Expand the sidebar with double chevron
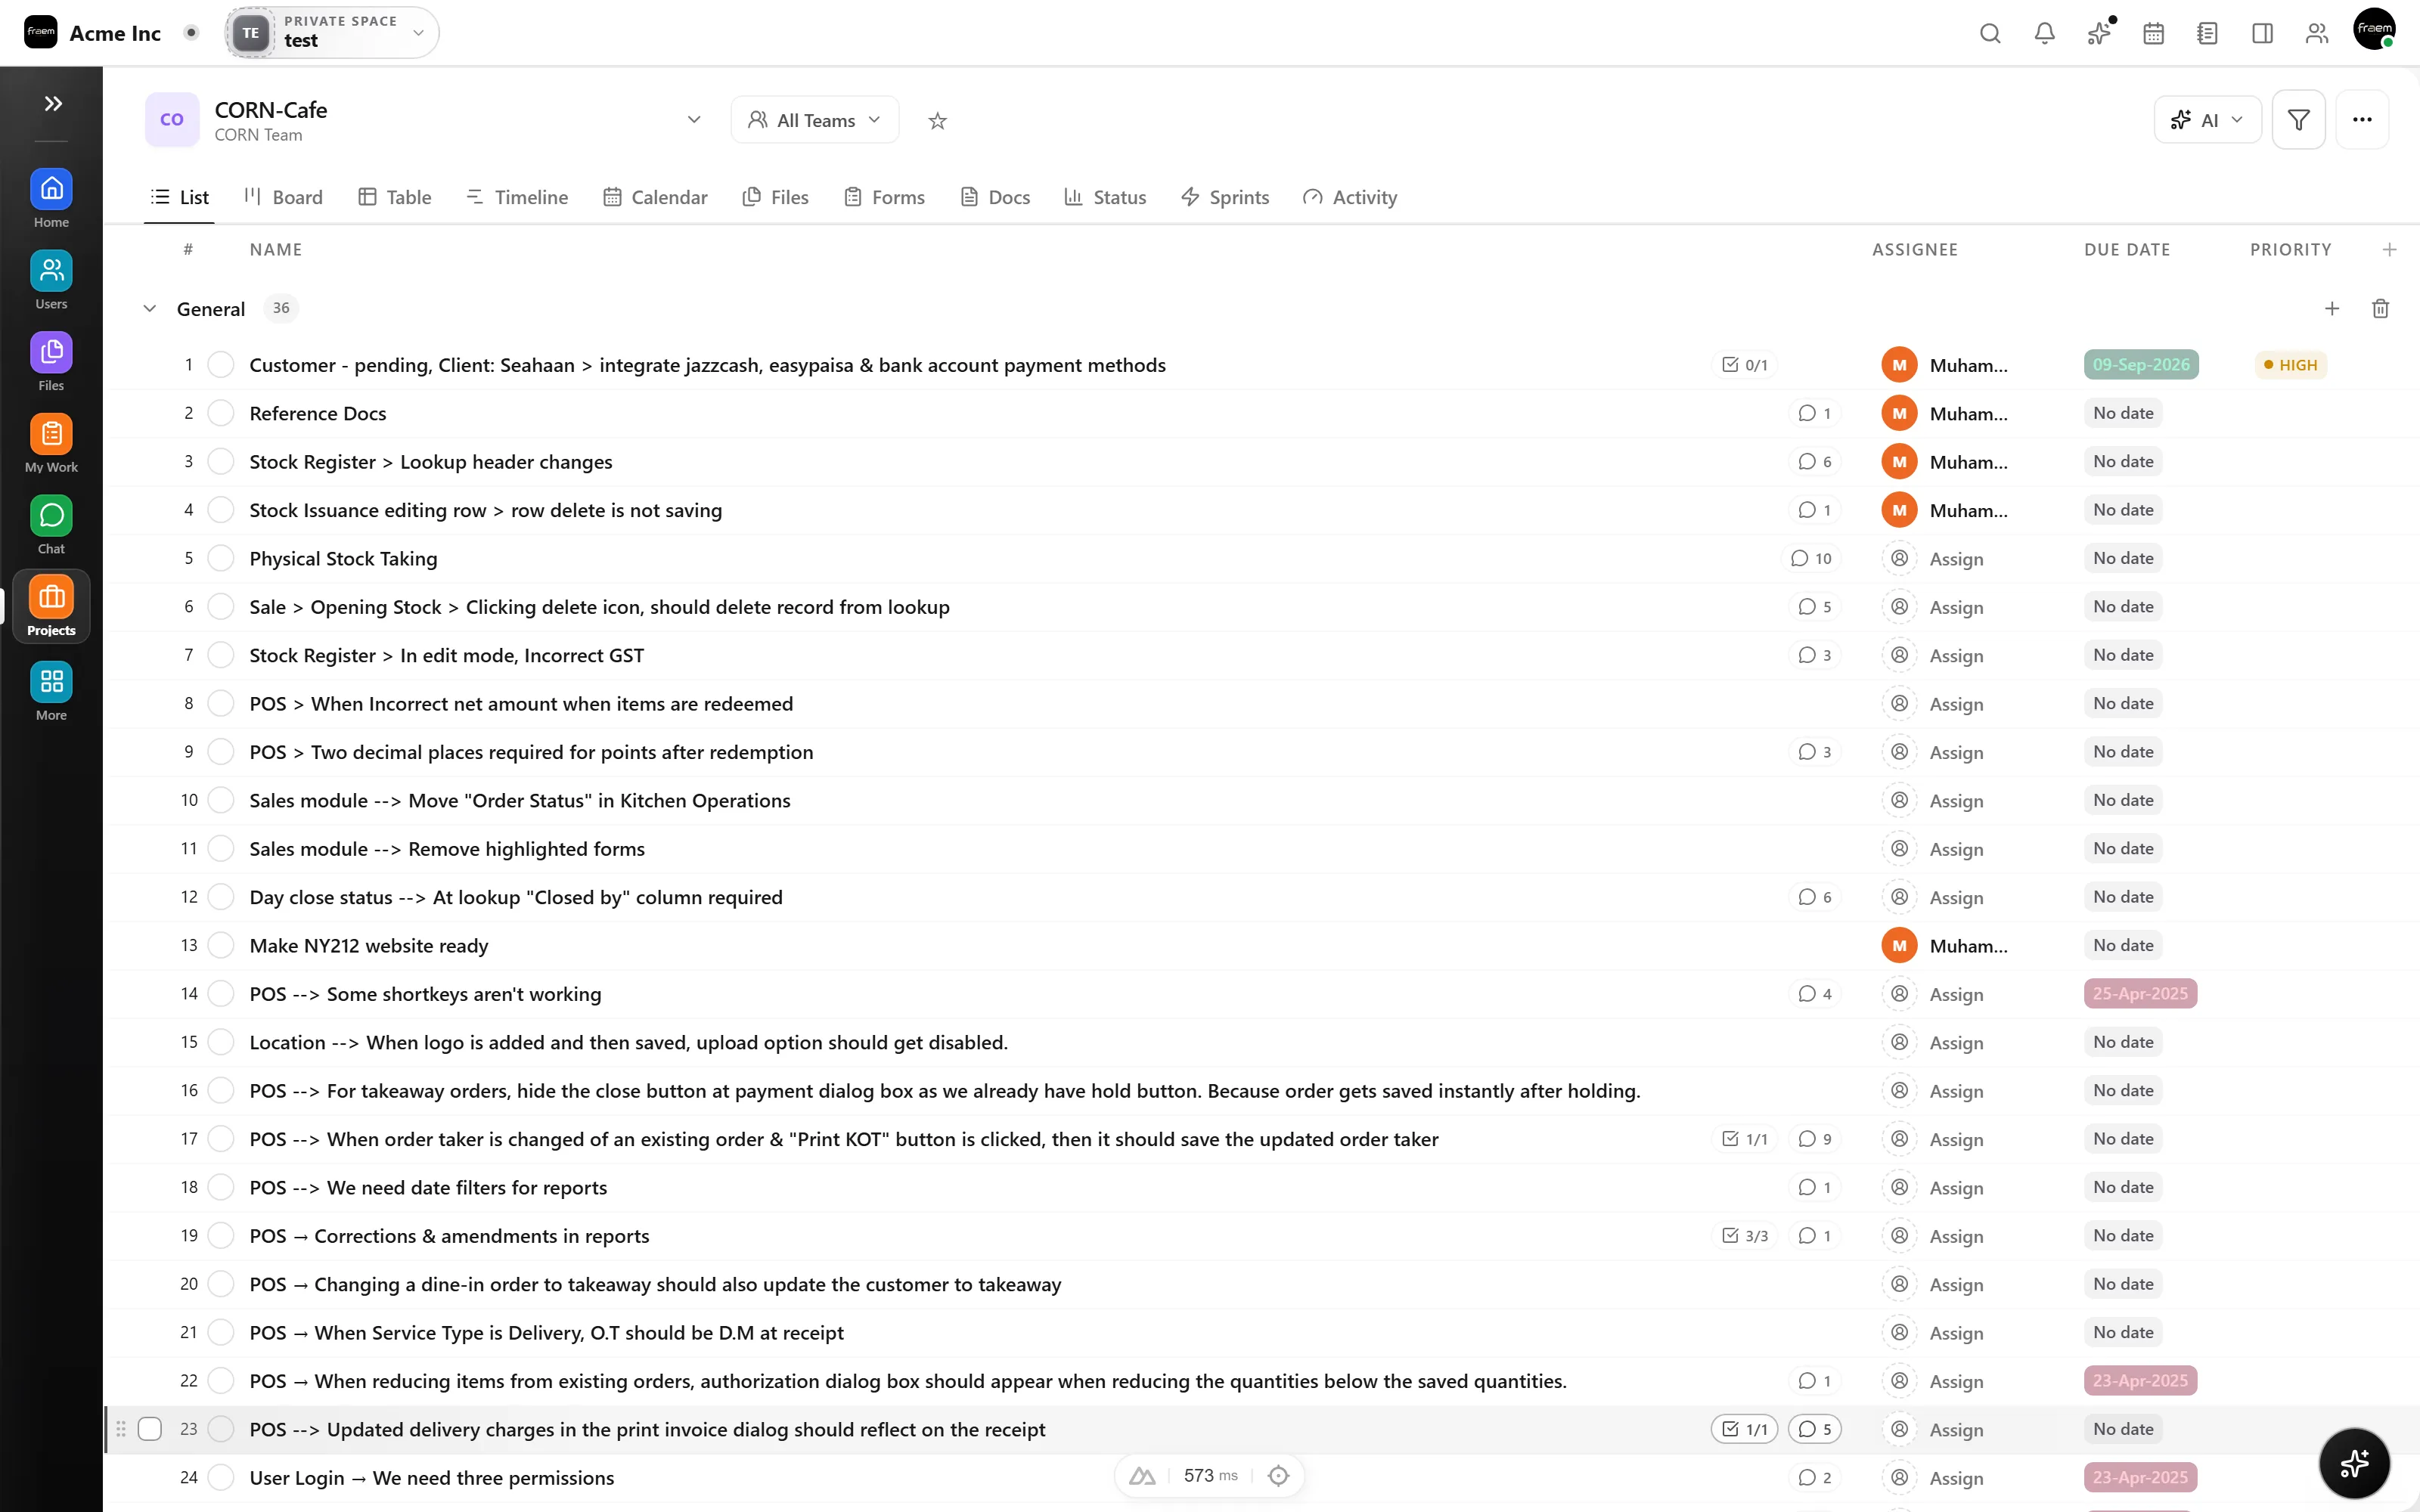 point(53,103)
